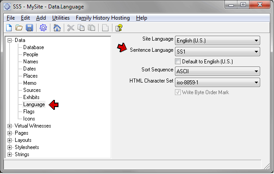Open the Family History Hosting menu
This screenshot has height=174, width=274.
pyautogui.click(x=103, y=18)
